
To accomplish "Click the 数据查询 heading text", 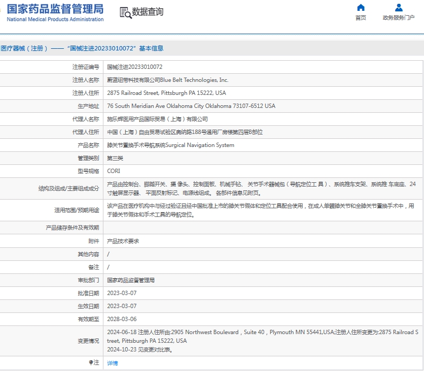I will (147, 12).
